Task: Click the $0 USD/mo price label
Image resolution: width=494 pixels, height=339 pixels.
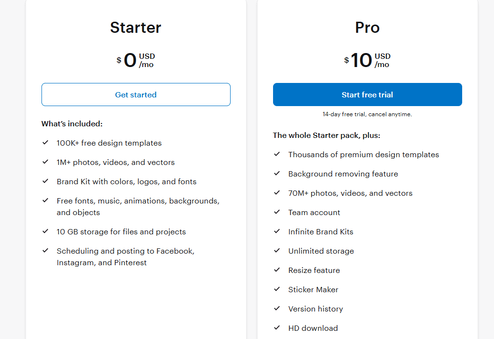Action: [x=136, y=60]
